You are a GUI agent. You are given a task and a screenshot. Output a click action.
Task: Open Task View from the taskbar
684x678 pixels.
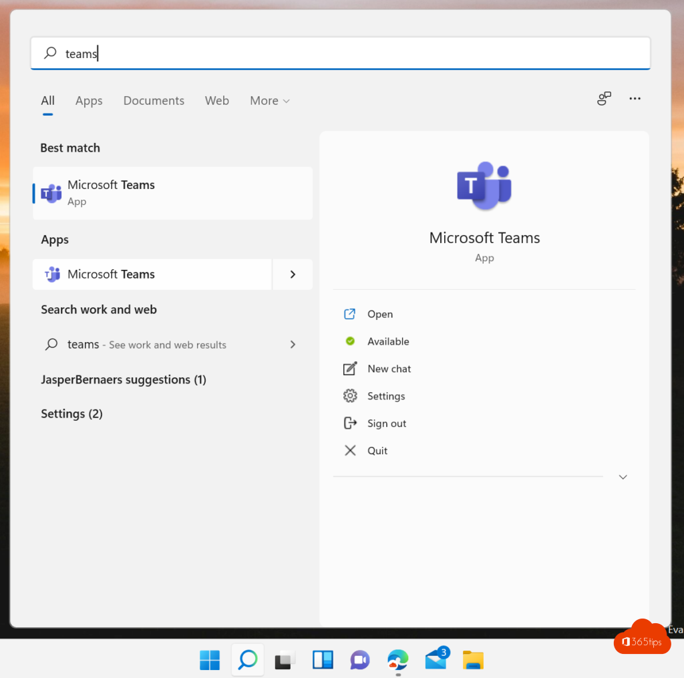[285, 660]
